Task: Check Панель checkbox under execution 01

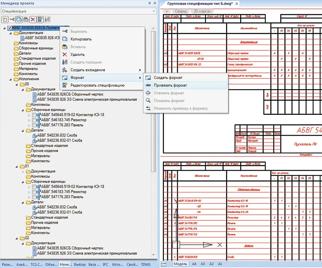Action: (x=34, y=197)
